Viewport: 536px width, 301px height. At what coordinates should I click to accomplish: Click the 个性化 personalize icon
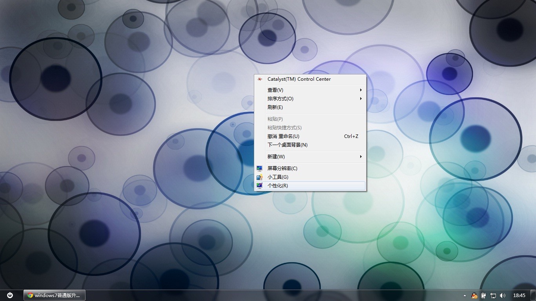click(259, 186)
